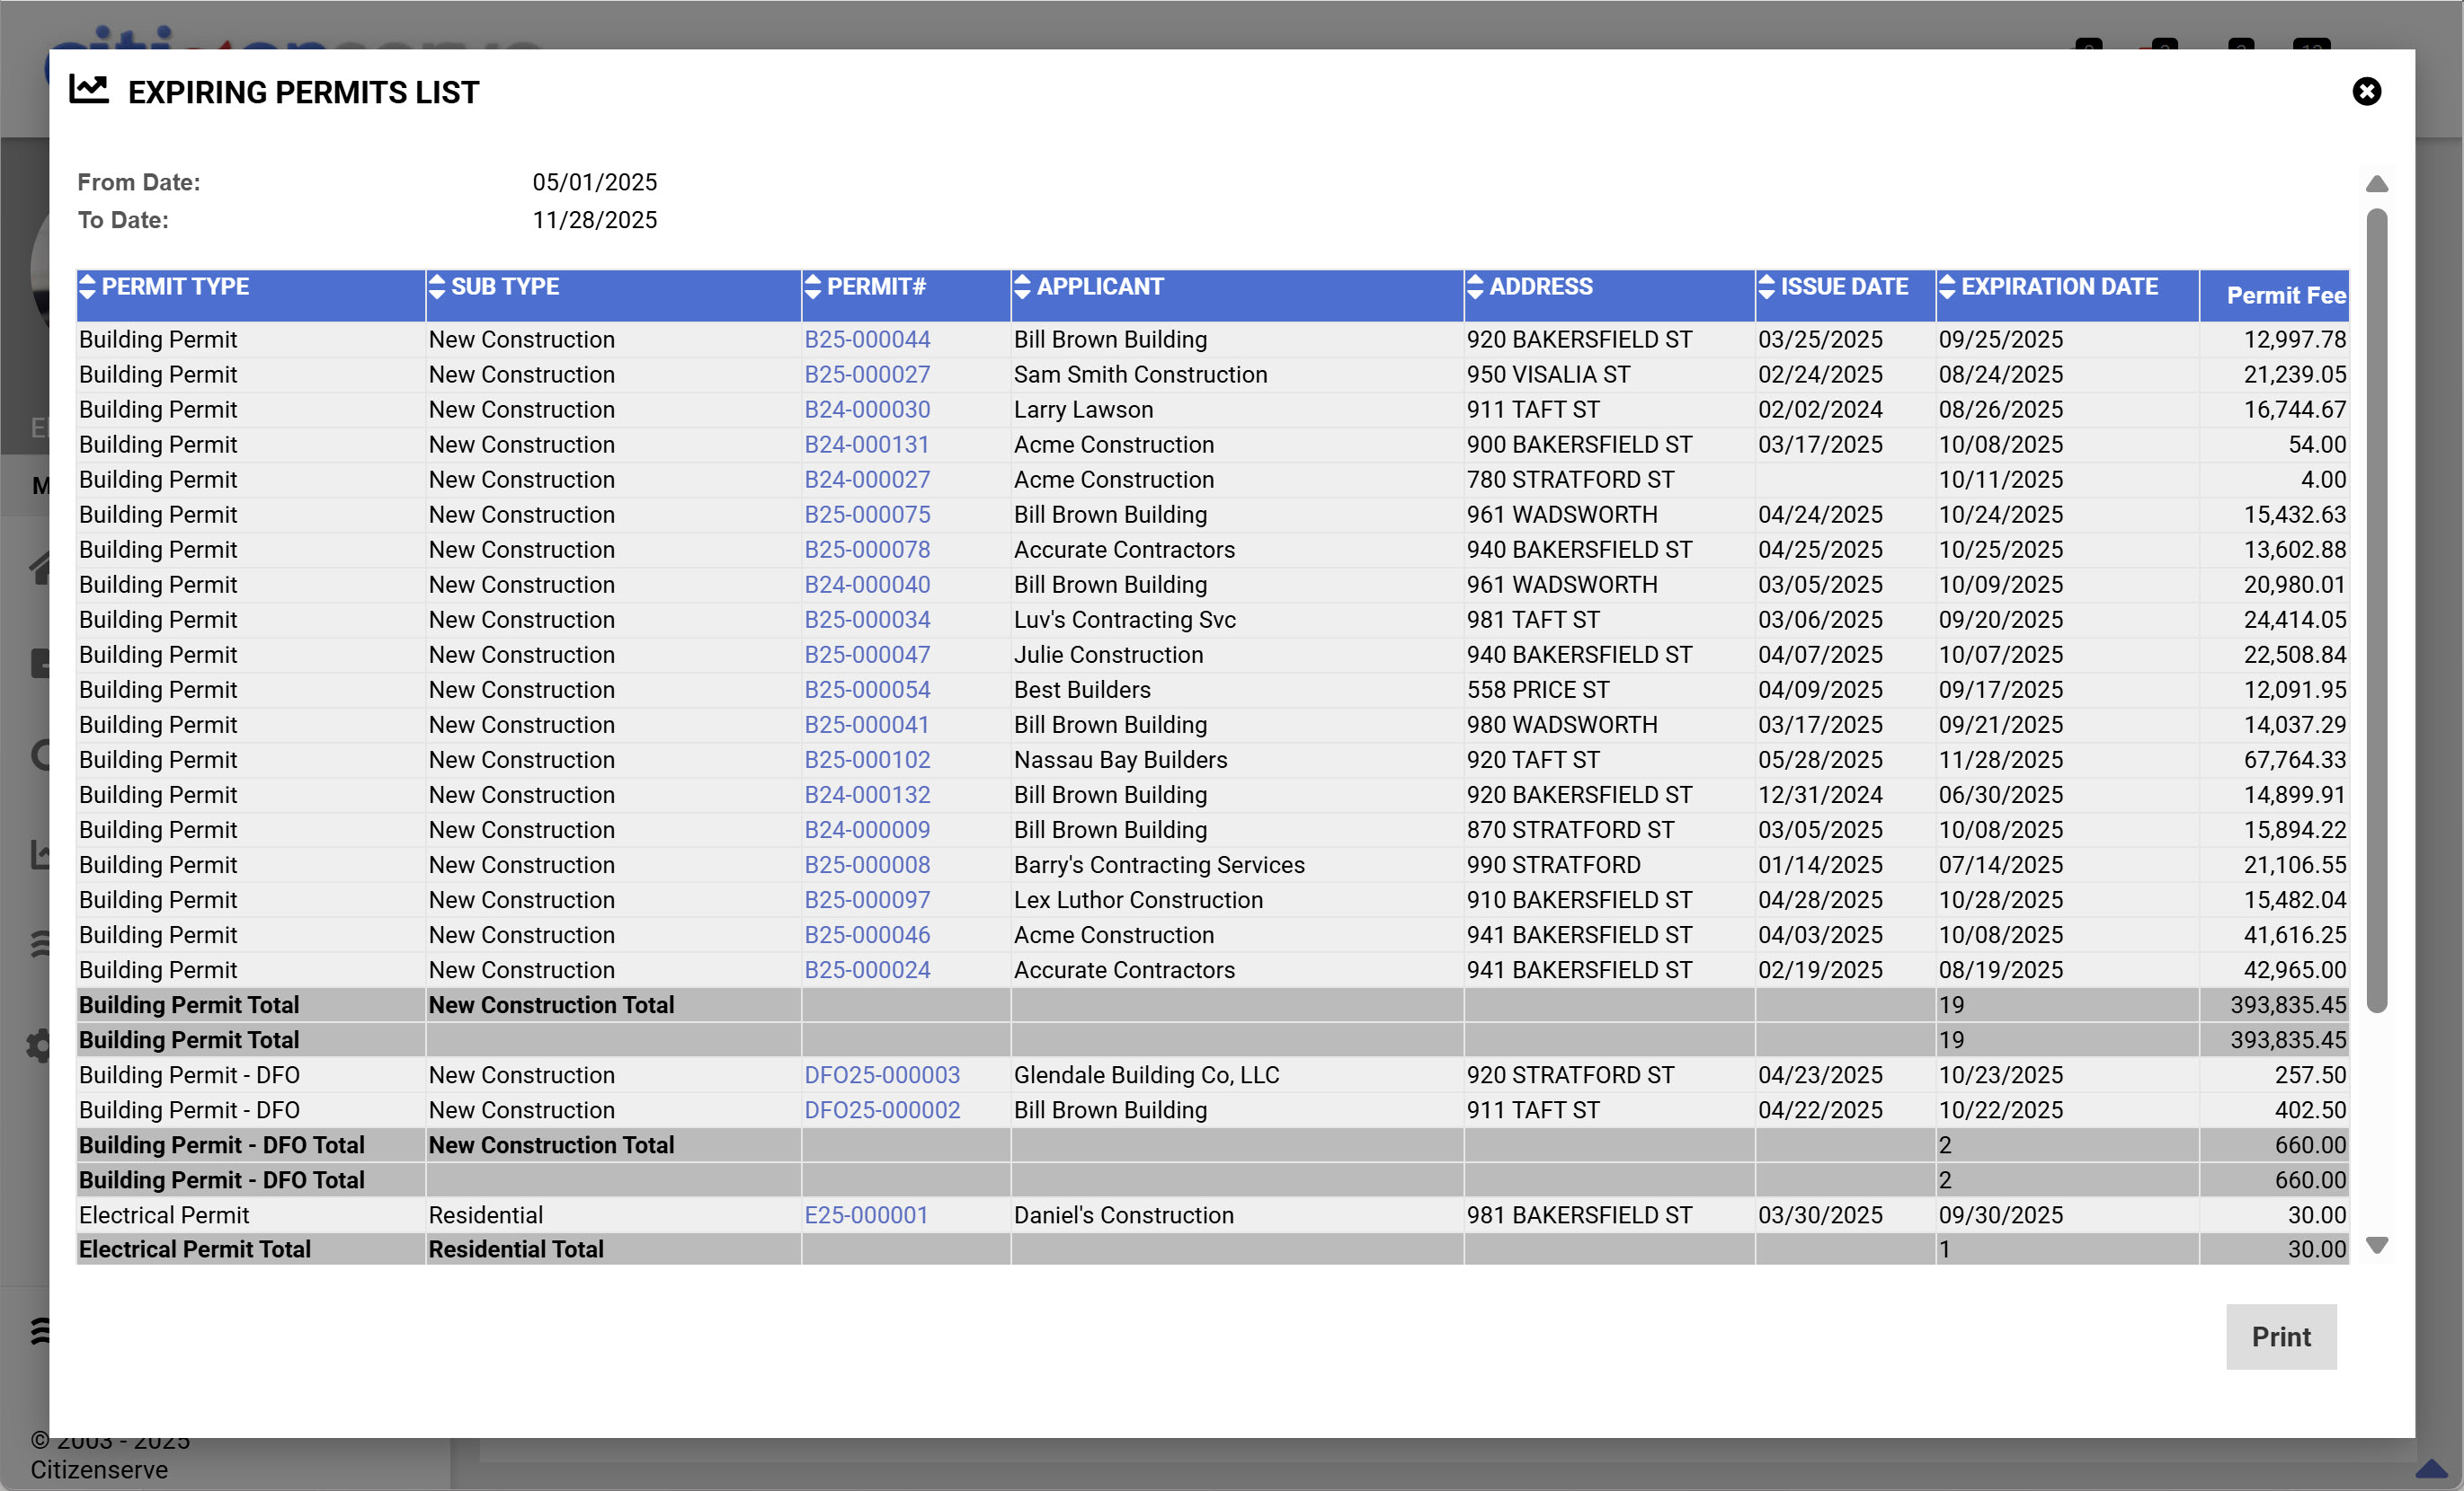2464x1491 pixels.
Task: Sort by Issue Date column
Action: [x=1766, y=287]
